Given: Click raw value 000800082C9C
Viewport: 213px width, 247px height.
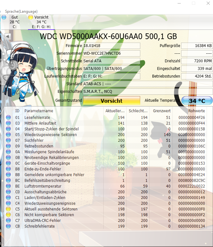Looking at the screenshot, I should click(192, 181).
